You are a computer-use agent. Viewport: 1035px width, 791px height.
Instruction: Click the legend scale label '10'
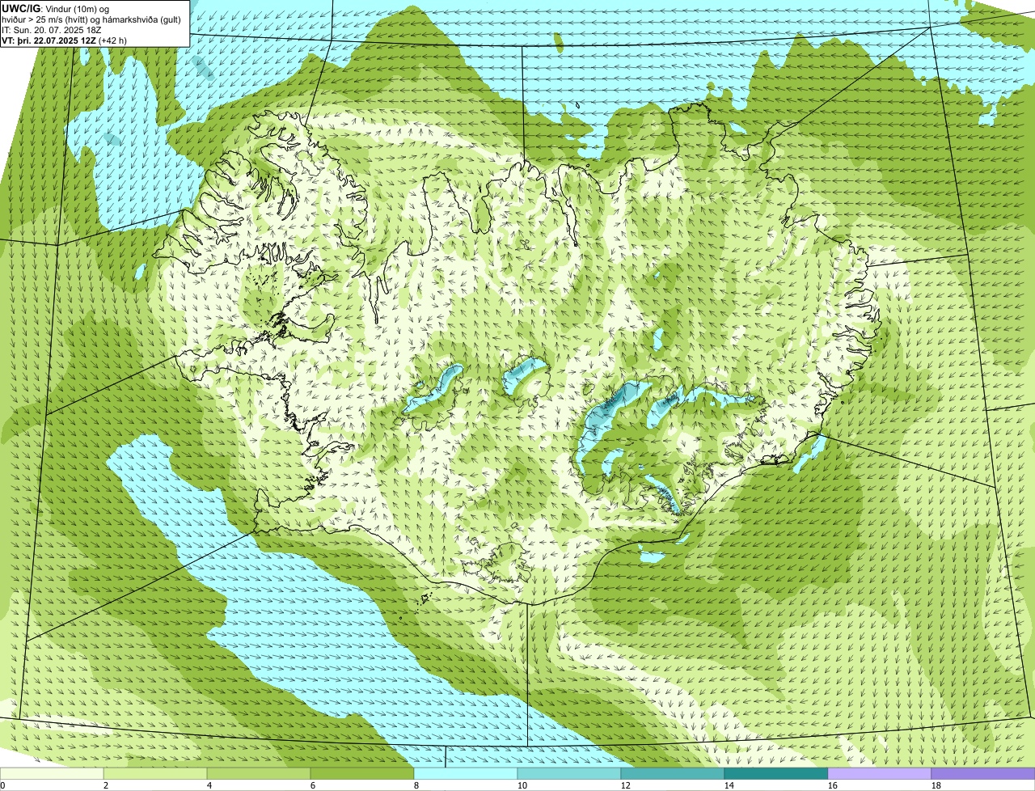522,785
